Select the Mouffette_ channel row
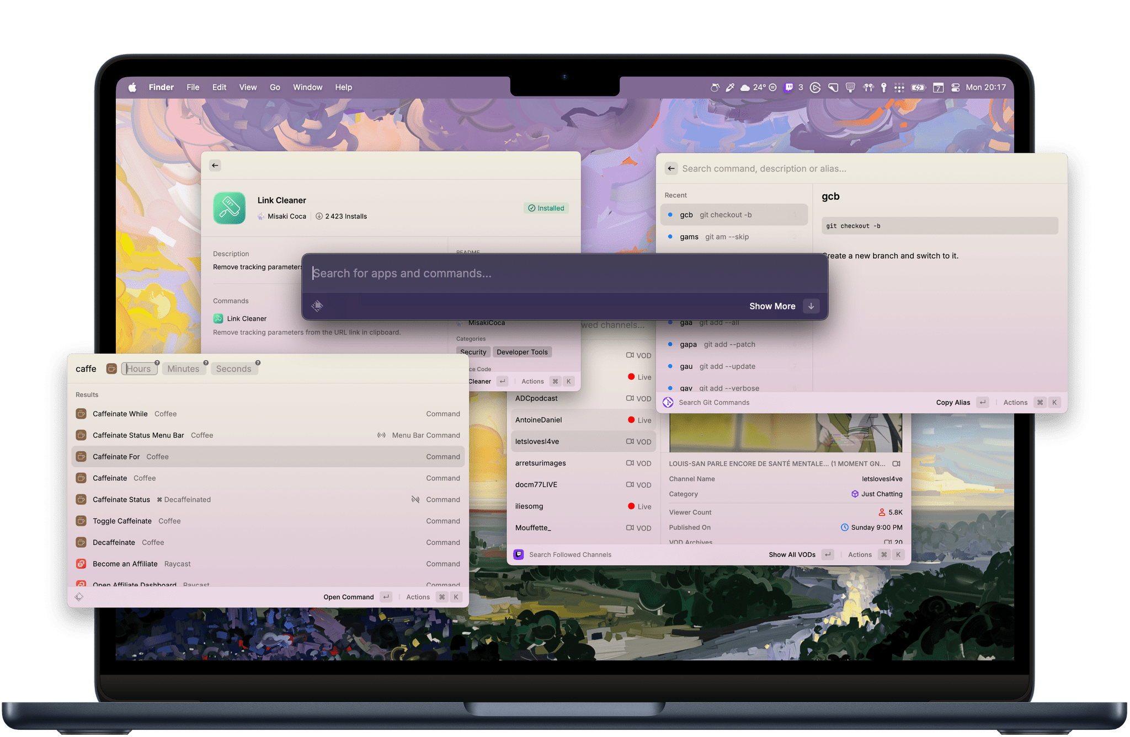1130x737 pixels. point(583,527)
